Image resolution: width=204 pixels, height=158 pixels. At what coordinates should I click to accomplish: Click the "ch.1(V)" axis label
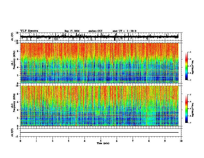(12, 37)
